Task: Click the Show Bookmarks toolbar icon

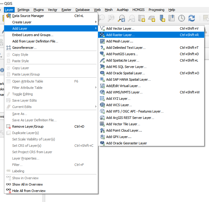Action: [172, 18]
